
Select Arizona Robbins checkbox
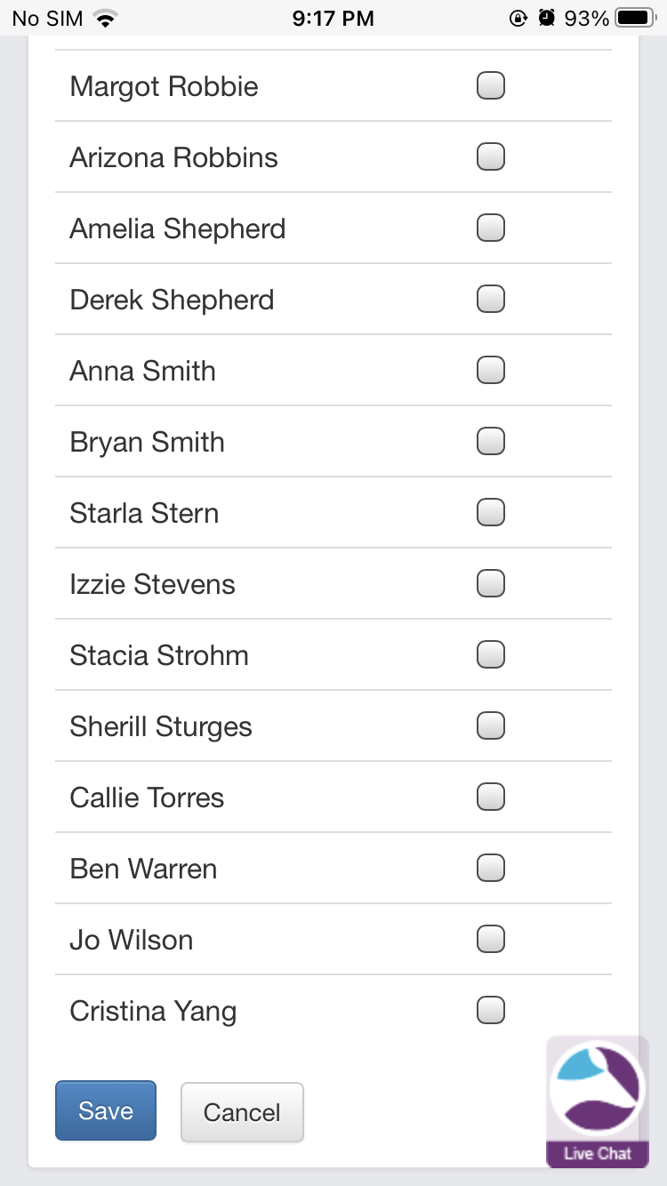491,156
